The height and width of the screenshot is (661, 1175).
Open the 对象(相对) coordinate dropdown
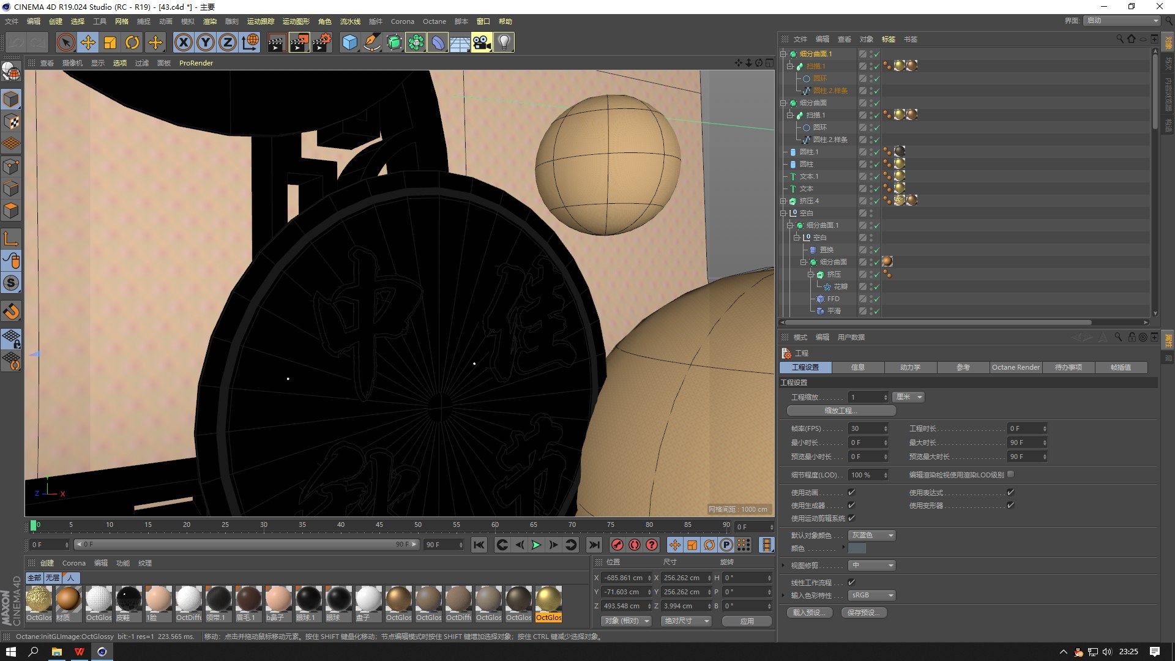[x=627, y=621]
